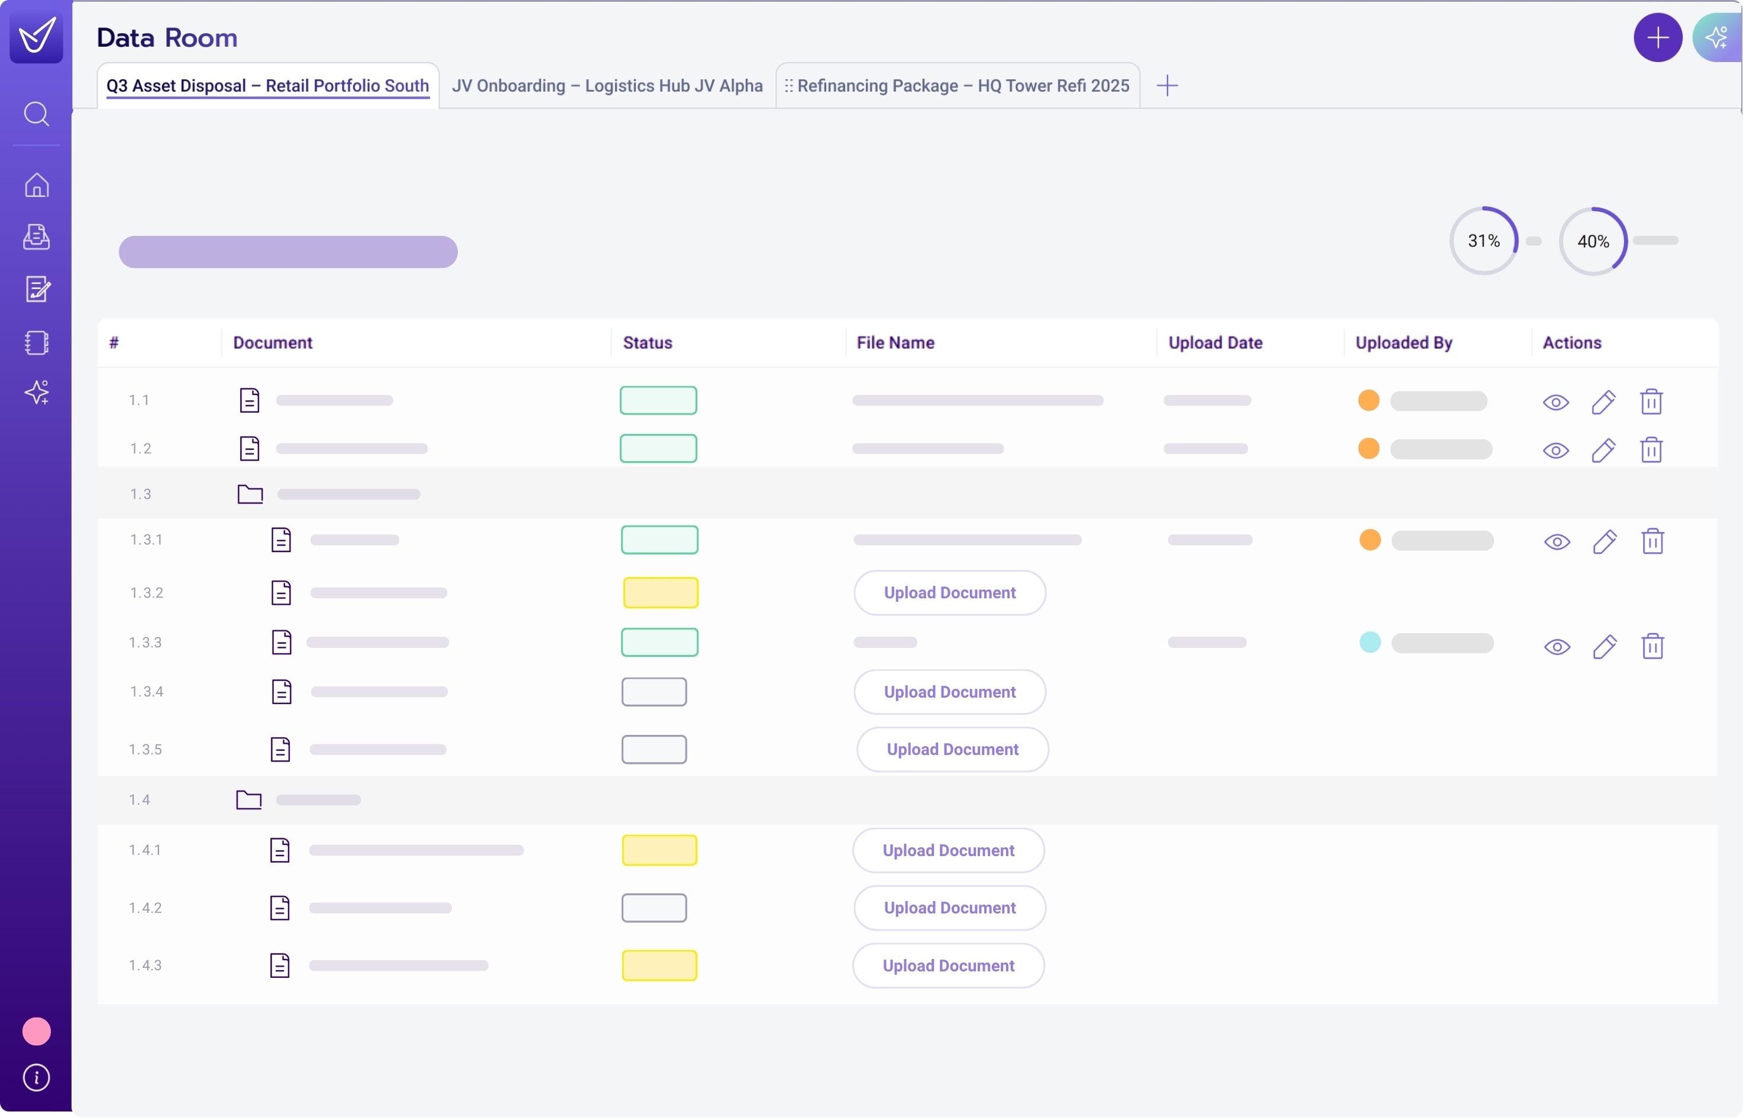
Task: View document in row 1.2
Action: (x=1556, y=451)
